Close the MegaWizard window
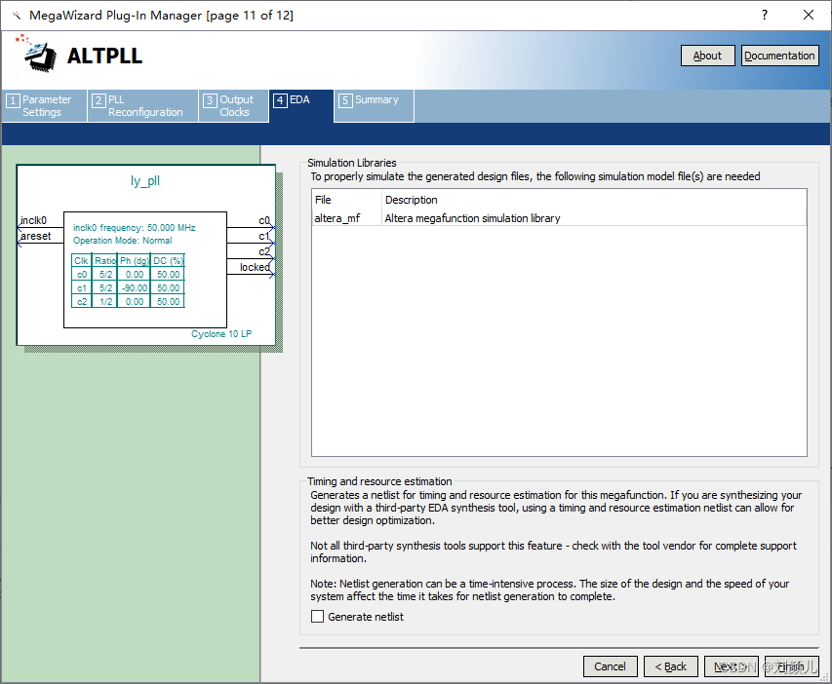Viewport: 832px width, 684px height. coord(809,15)
